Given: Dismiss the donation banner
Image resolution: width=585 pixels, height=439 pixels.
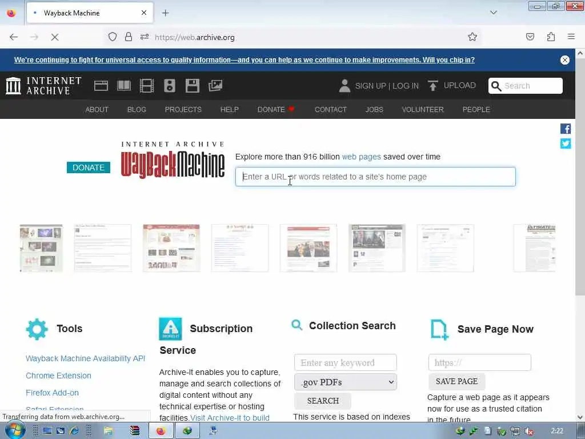Looking at the screenshot, I should pos(564,60).
